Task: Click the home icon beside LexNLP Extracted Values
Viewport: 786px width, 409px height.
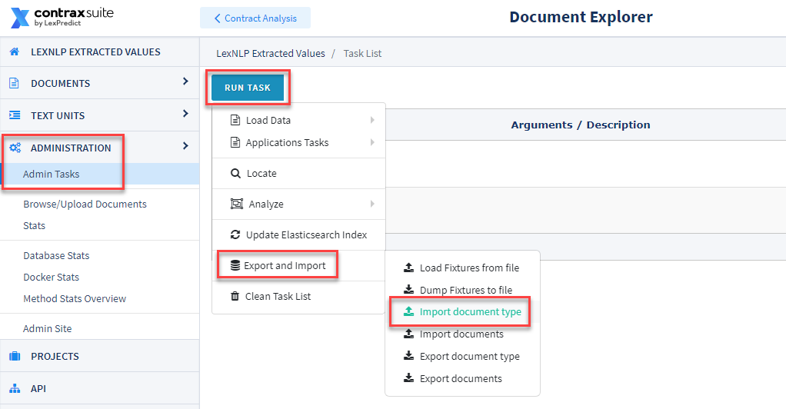Action: tap(15, 52)
